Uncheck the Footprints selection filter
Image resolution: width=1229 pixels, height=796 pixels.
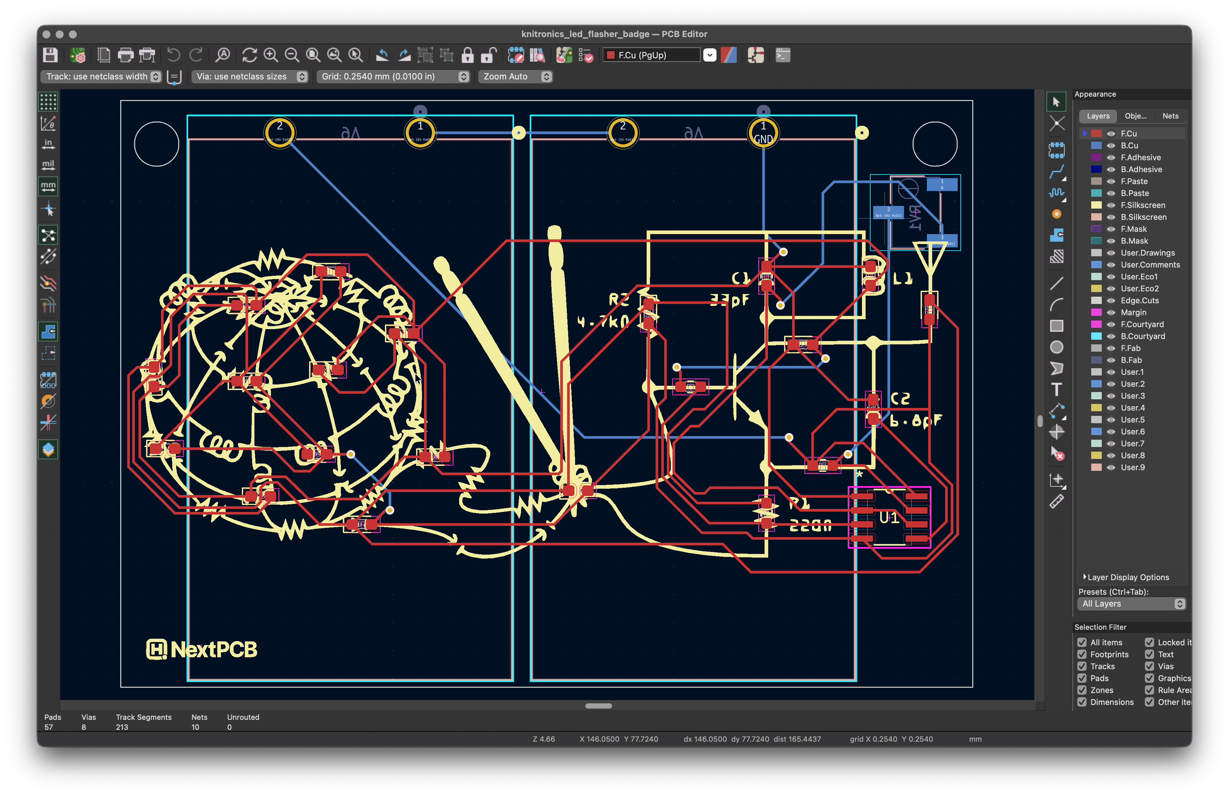coord(1082,654)
